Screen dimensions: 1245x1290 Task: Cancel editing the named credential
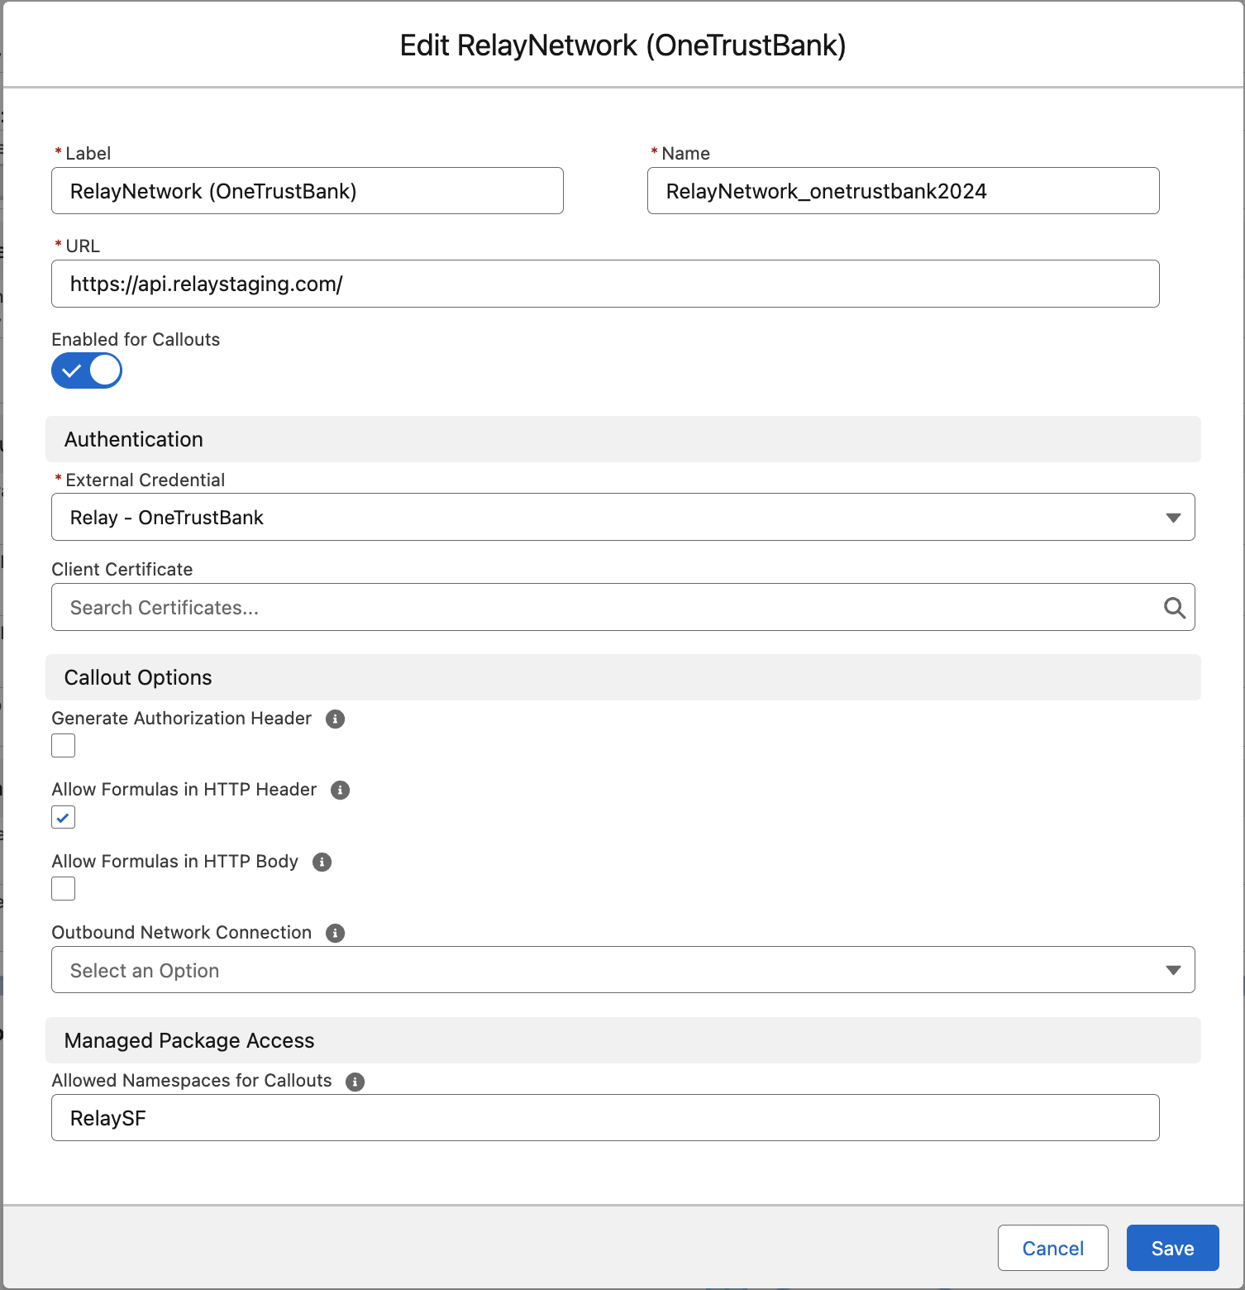[x=1052, y=1248]
